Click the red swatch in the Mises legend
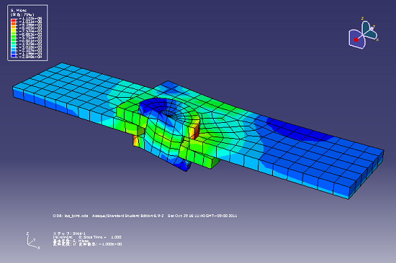Viewport: 396px width, 263px height. point(14,20)
